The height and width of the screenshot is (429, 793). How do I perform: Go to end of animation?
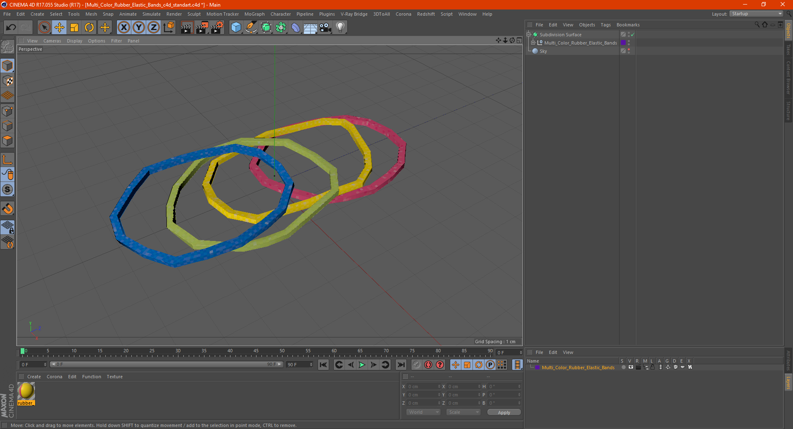[x=401, y=365]
